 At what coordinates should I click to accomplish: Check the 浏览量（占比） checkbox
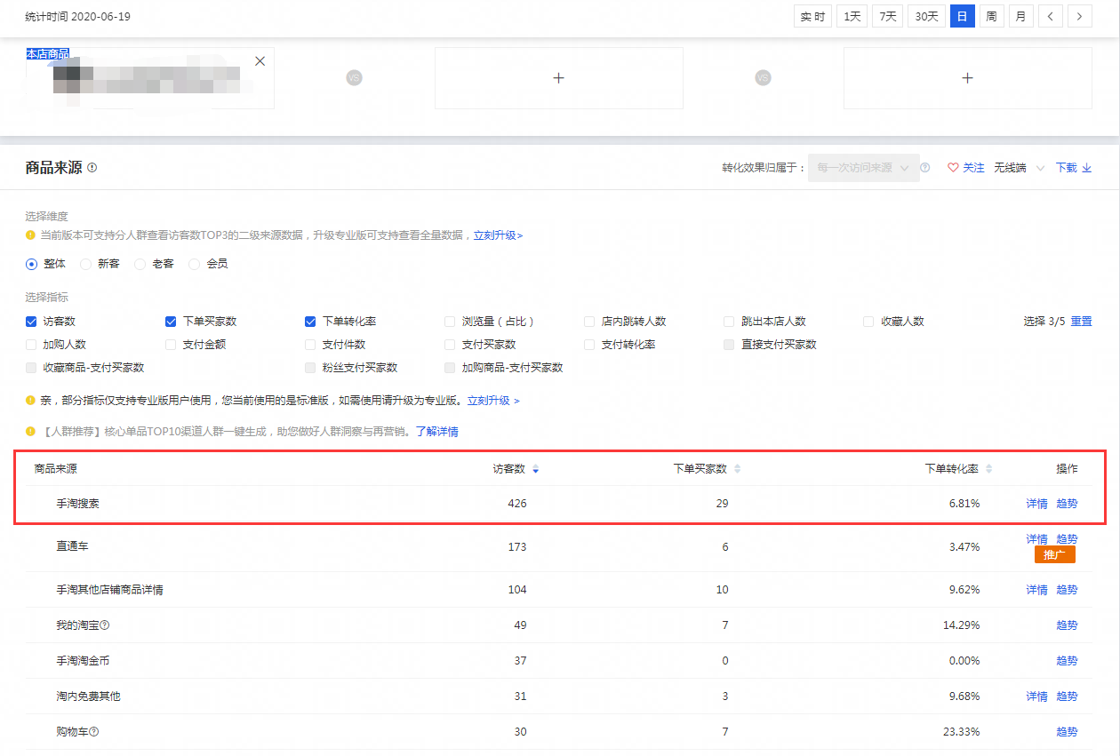(451, 322)
